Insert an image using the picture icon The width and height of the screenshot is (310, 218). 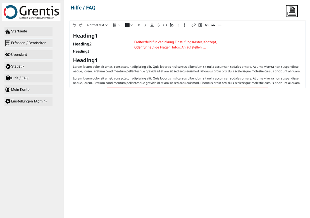[x=200, y=25]
